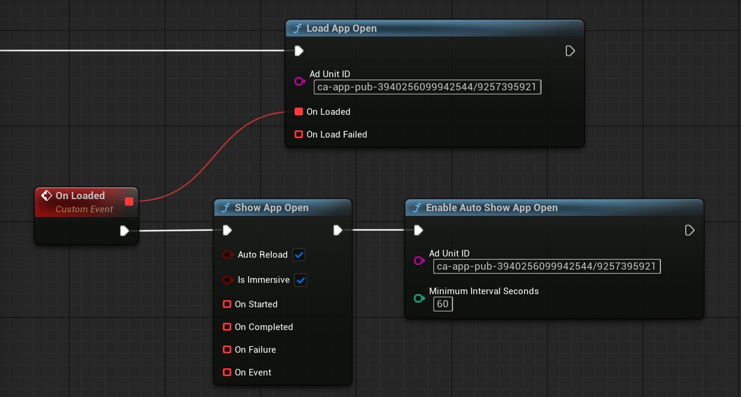The image size is (741, 397).
Task: Click the On Failure delegate pin
Action: pyautogui.click(x=227, y=350)
